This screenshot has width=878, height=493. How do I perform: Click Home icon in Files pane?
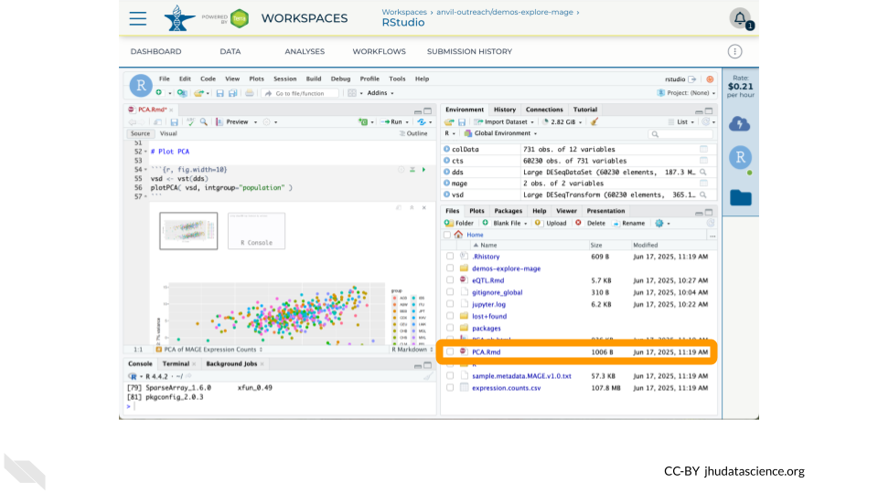(458, 235)
